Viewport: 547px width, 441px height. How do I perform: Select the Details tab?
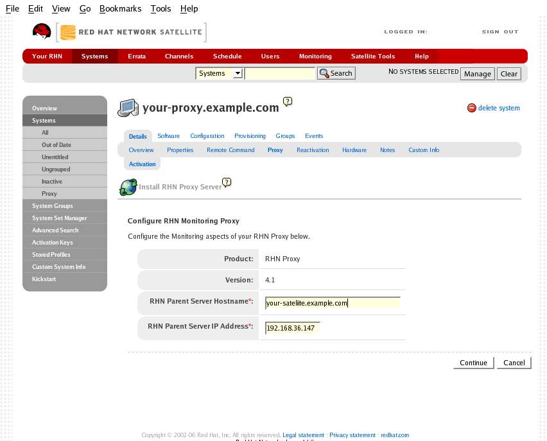coord(138,137)
